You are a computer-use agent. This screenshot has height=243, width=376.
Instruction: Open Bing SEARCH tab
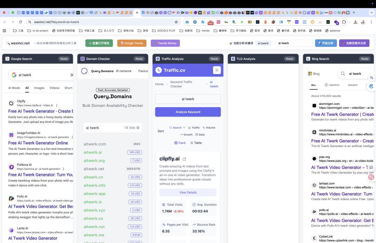[332, 85]
